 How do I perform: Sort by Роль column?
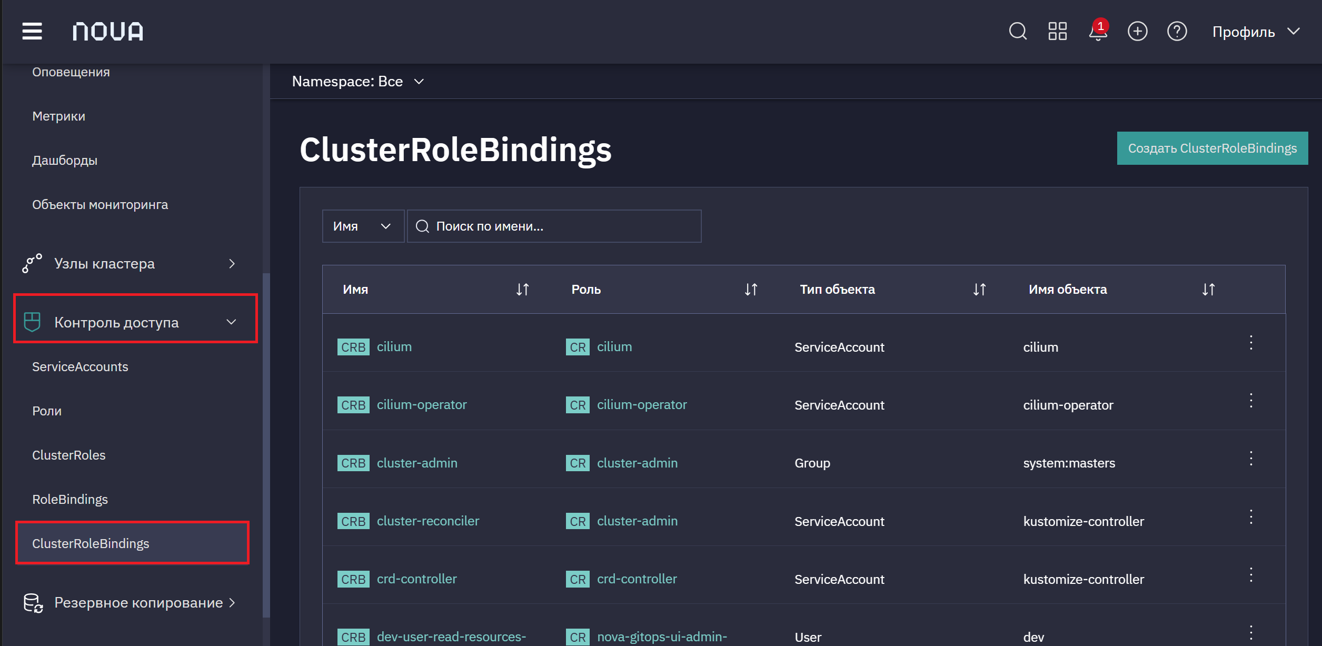tap(751, 289)
